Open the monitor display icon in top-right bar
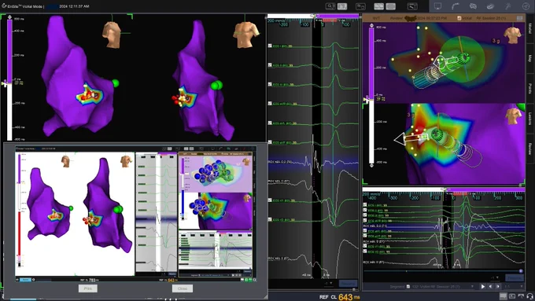The width and height of the screenshot is (535, 301). [x=437, y=6]
